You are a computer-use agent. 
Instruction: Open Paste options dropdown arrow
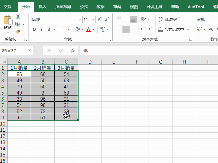point(8,32)
